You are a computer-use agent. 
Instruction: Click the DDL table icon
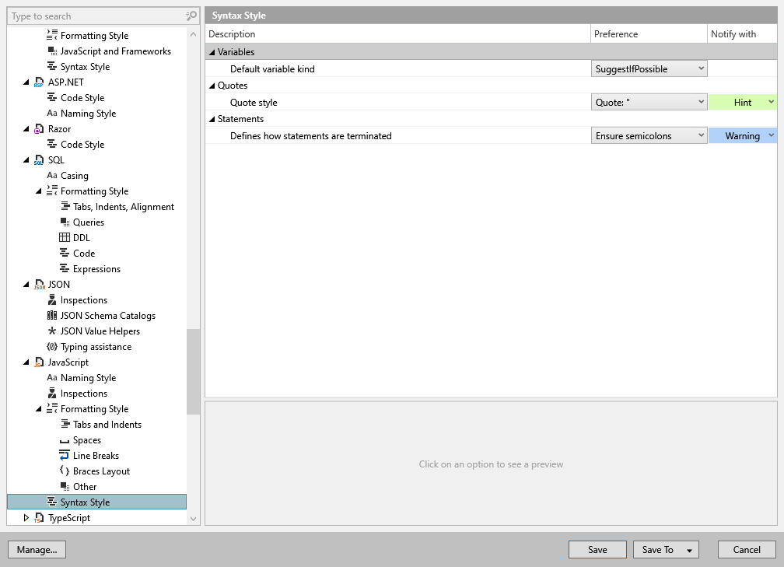coord(65,238)
